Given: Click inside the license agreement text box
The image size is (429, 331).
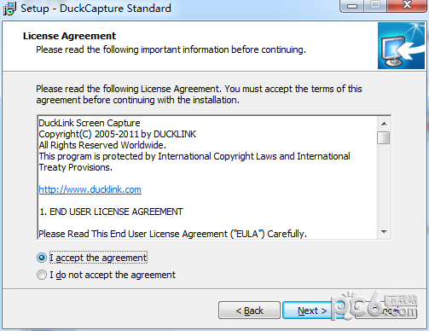Looking at the screenshot, I should coord(207,177).
